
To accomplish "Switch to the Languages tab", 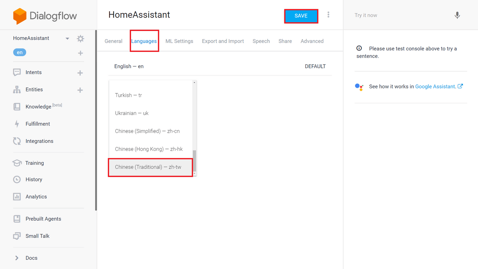I will [144, 41].
